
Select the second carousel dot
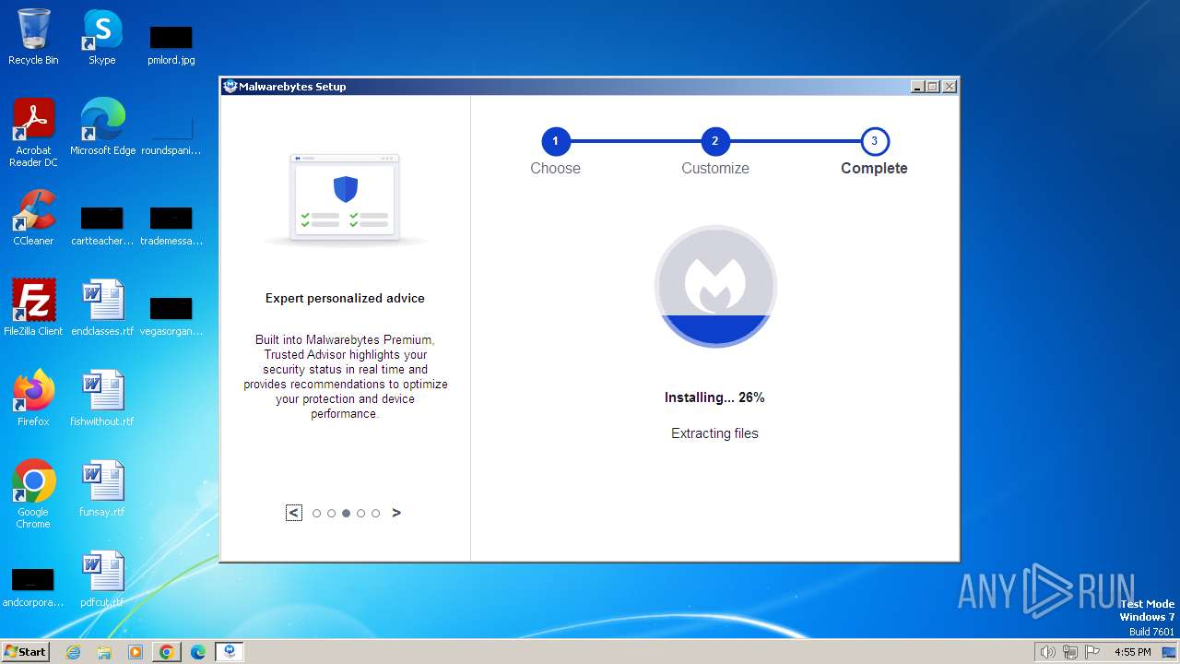pyautogui.click(x=331, y=514)
